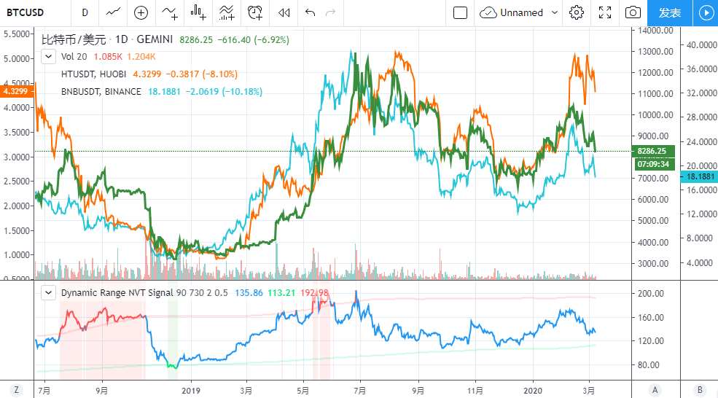The height and width of the screenshot is (398, 718).
Task: Take a chart snapshot with camera icon
Action: click(633, 13)
